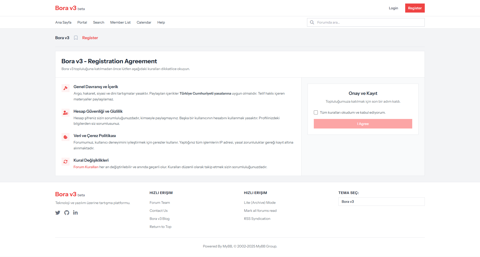Open the Member List page
Image resolution: width=480 pixels, height=257 pixels.
(x=121, y=22)
